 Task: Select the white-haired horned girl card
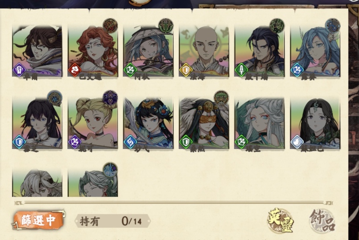coord(259,123)
